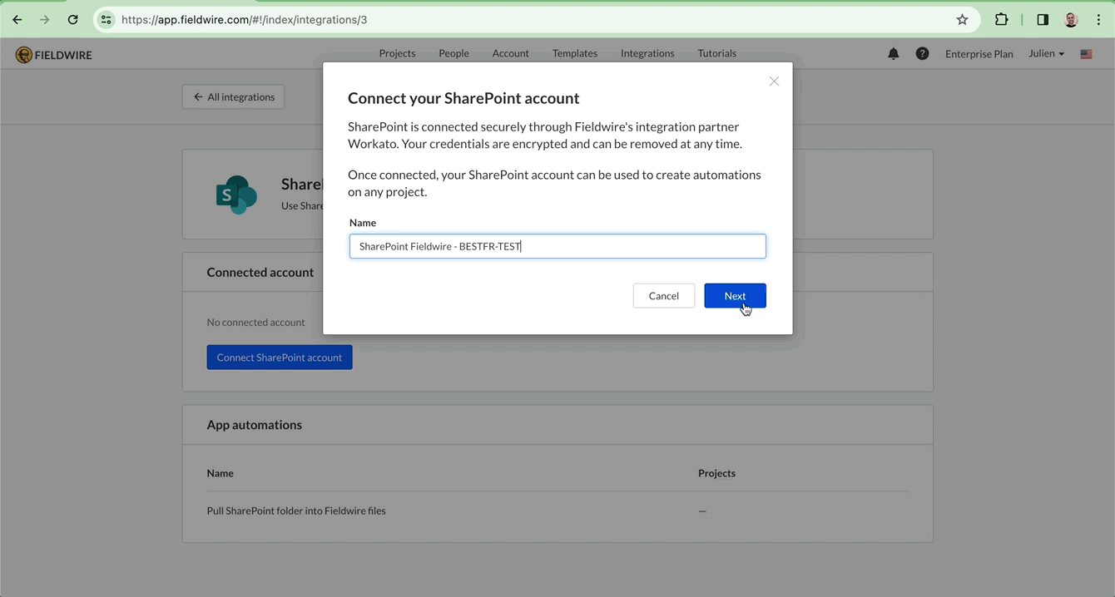1115x597 pixels.
Task: Open the US flag language selector
Action: [1086, 53]
